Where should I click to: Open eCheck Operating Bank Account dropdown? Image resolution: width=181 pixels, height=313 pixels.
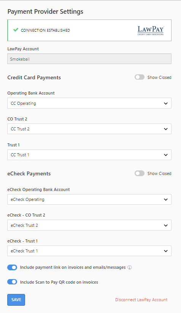[x=89, y=199]
